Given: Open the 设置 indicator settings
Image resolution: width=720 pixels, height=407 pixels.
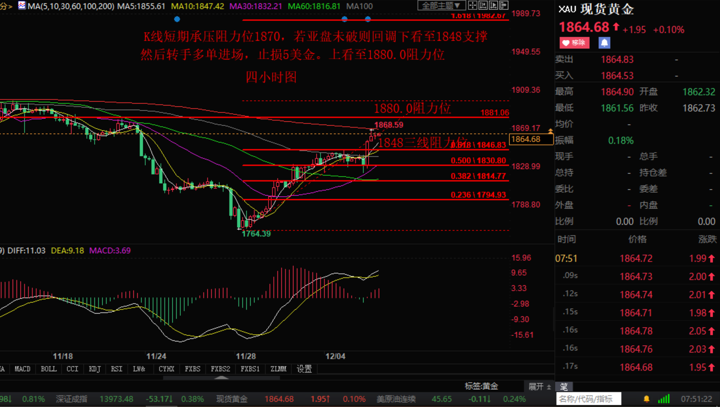Looking at the screenshot, I should coord(304,369).
